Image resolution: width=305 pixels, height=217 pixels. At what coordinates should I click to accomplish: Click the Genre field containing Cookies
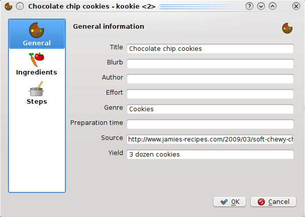(210, 109)
